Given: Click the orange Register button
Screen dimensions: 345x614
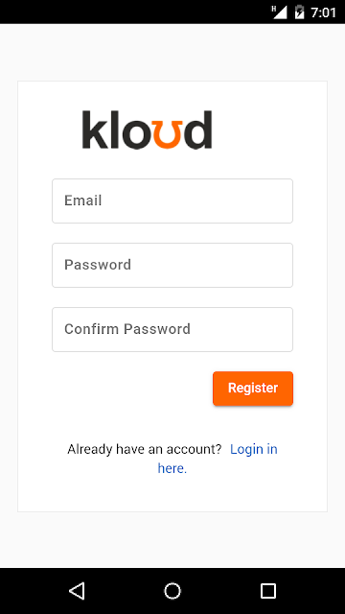Looking at the screenshot, I should 253,388.
